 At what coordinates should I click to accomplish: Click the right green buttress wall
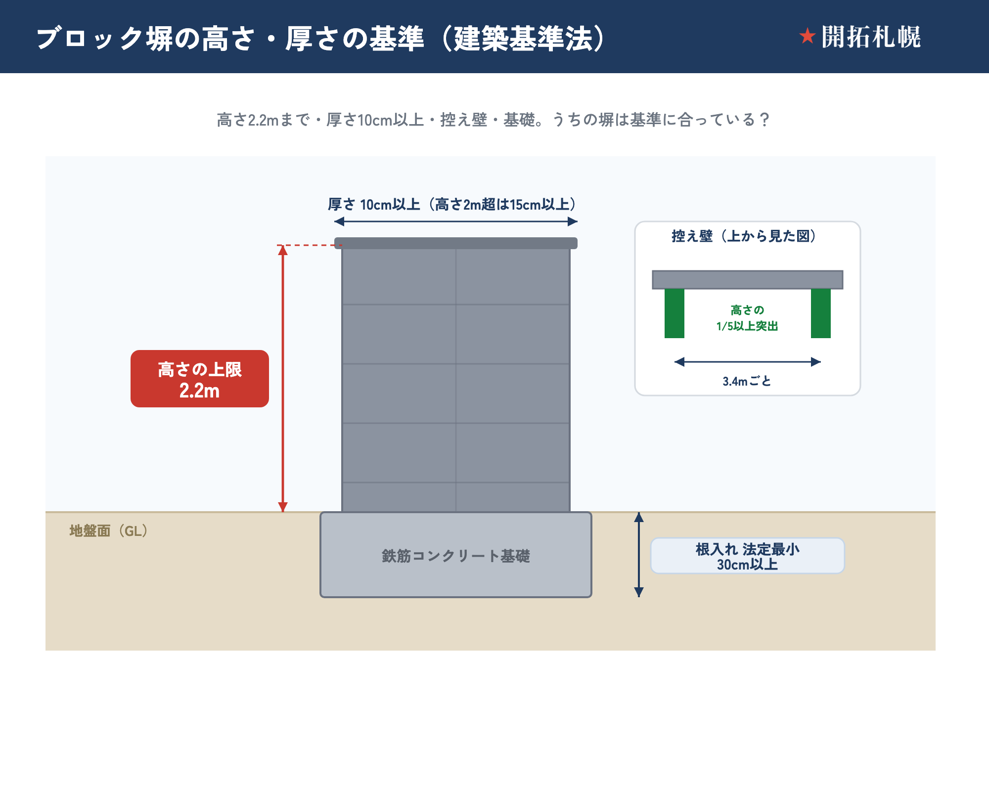tap(821, 313)
